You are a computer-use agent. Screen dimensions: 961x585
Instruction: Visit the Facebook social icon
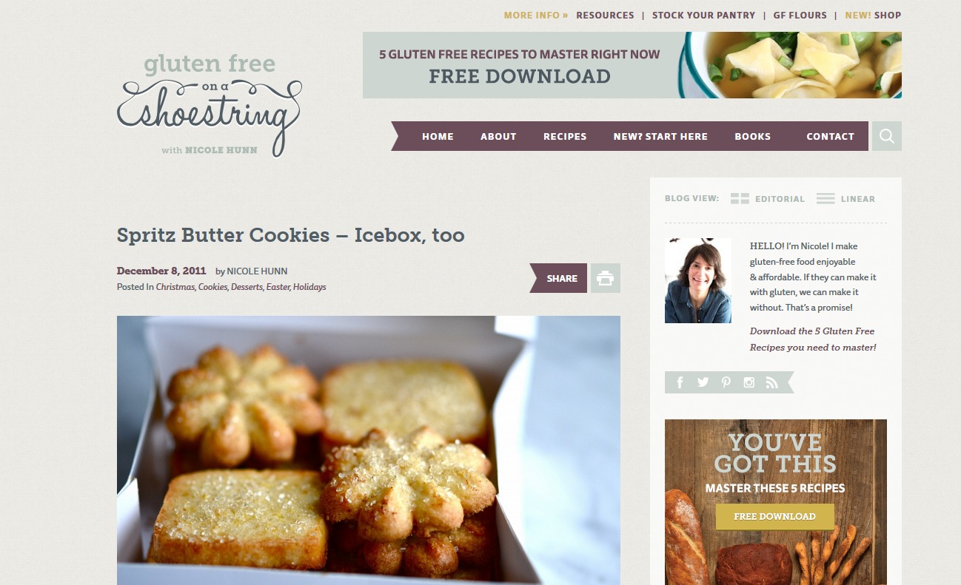(680, 382)
